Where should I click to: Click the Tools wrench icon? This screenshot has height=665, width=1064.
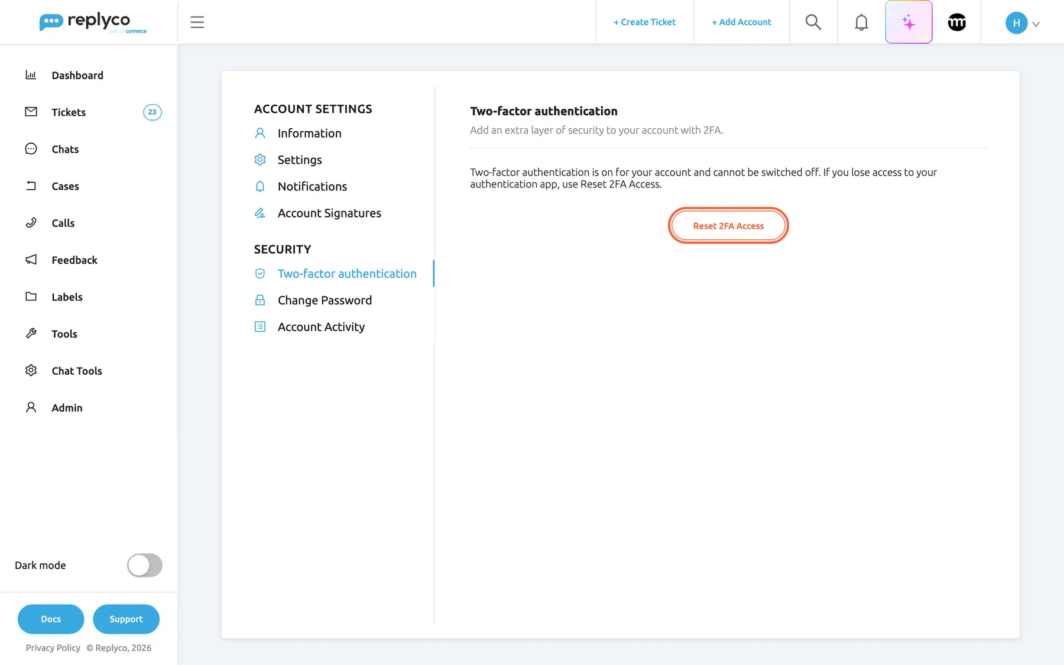pyautogui.click(x=31, y=333)
